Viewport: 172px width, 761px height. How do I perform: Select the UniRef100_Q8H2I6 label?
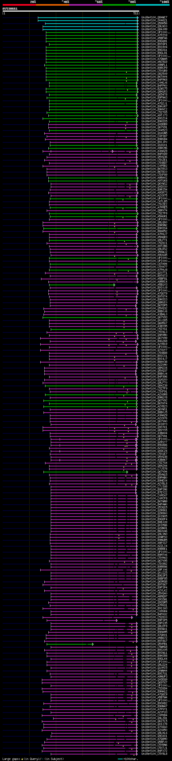click(x=154, y=368)
